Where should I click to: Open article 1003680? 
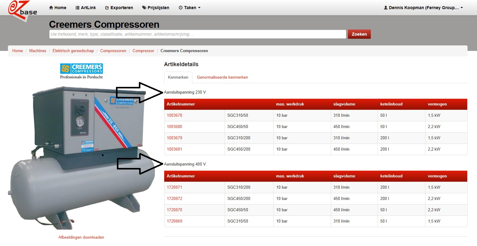pyautogui.click(x=175, y=127)
